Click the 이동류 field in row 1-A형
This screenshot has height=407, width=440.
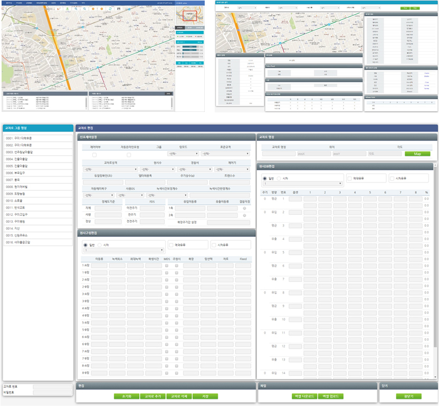coord(99,266)
